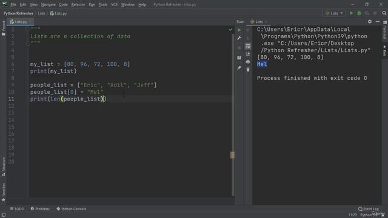Image resolution: width=388 pixels, height=218 pixels.
Task: Rerun the script in Run panel
Action: (x=239, y=30)
